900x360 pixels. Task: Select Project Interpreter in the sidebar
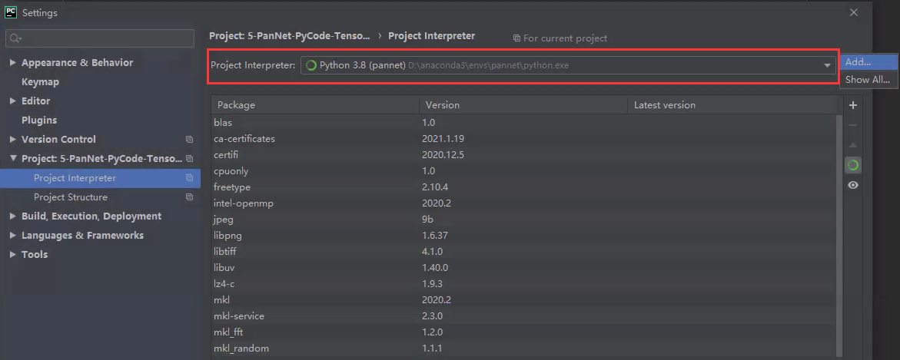(101, 178)
